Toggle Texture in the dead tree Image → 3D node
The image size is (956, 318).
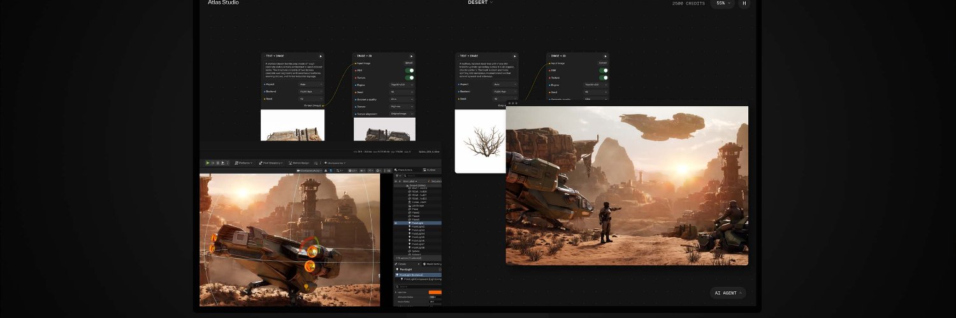point(604,78)
